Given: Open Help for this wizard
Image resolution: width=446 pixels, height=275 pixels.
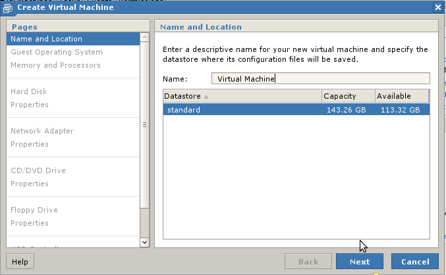Looking at the screenshot, I should pos(20,261).
